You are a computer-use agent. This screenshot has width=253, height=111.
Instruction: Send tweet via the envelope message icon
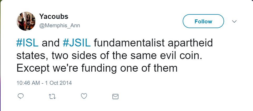pos(115,97)
